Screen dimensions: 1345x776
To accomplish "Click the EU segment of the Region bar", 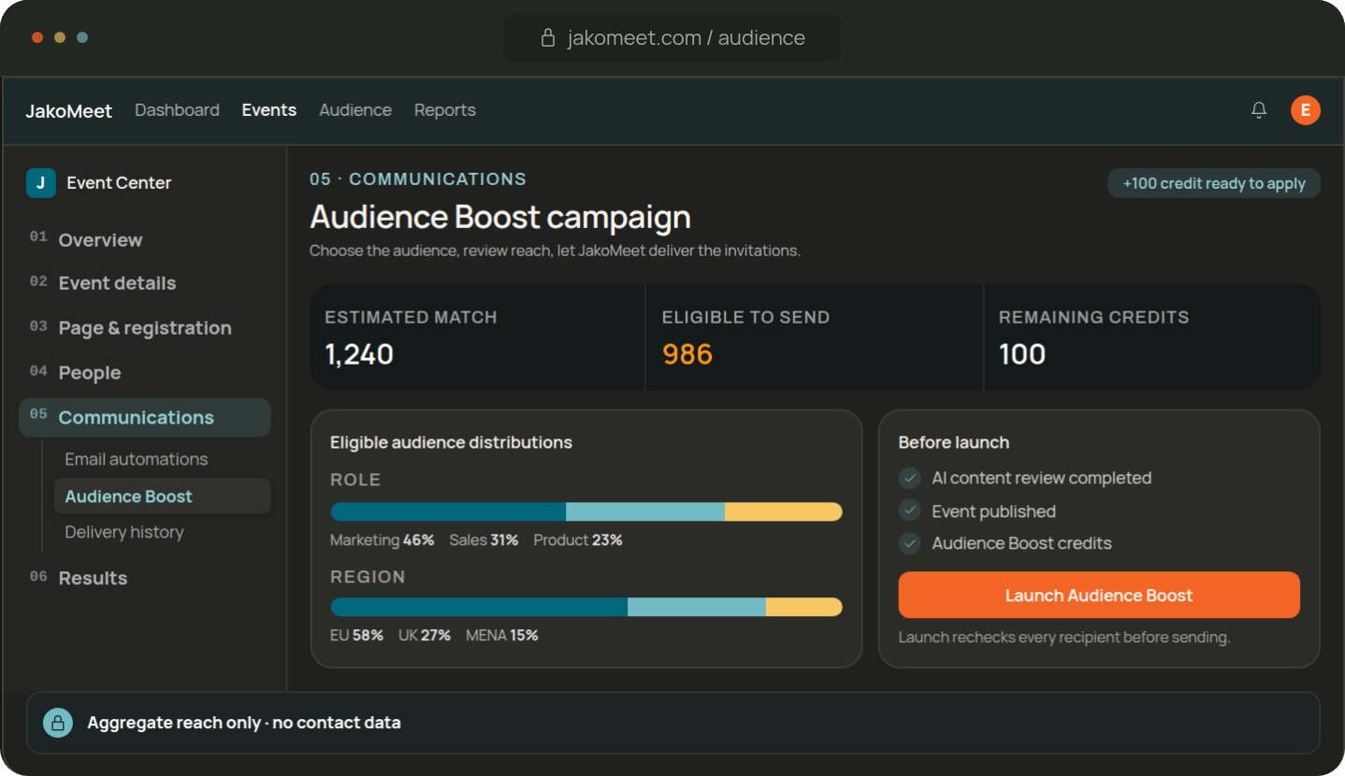I will tap(479, 607).
